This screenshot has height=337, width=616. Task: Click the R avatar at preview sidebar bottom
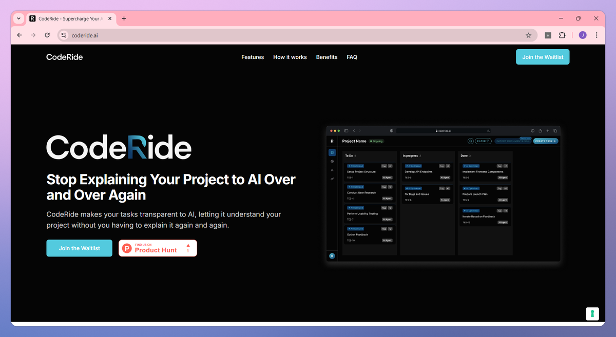(332, 256)
